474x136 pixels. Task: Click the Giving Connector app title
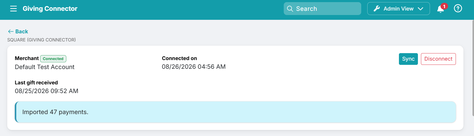[x=50, y=9]
